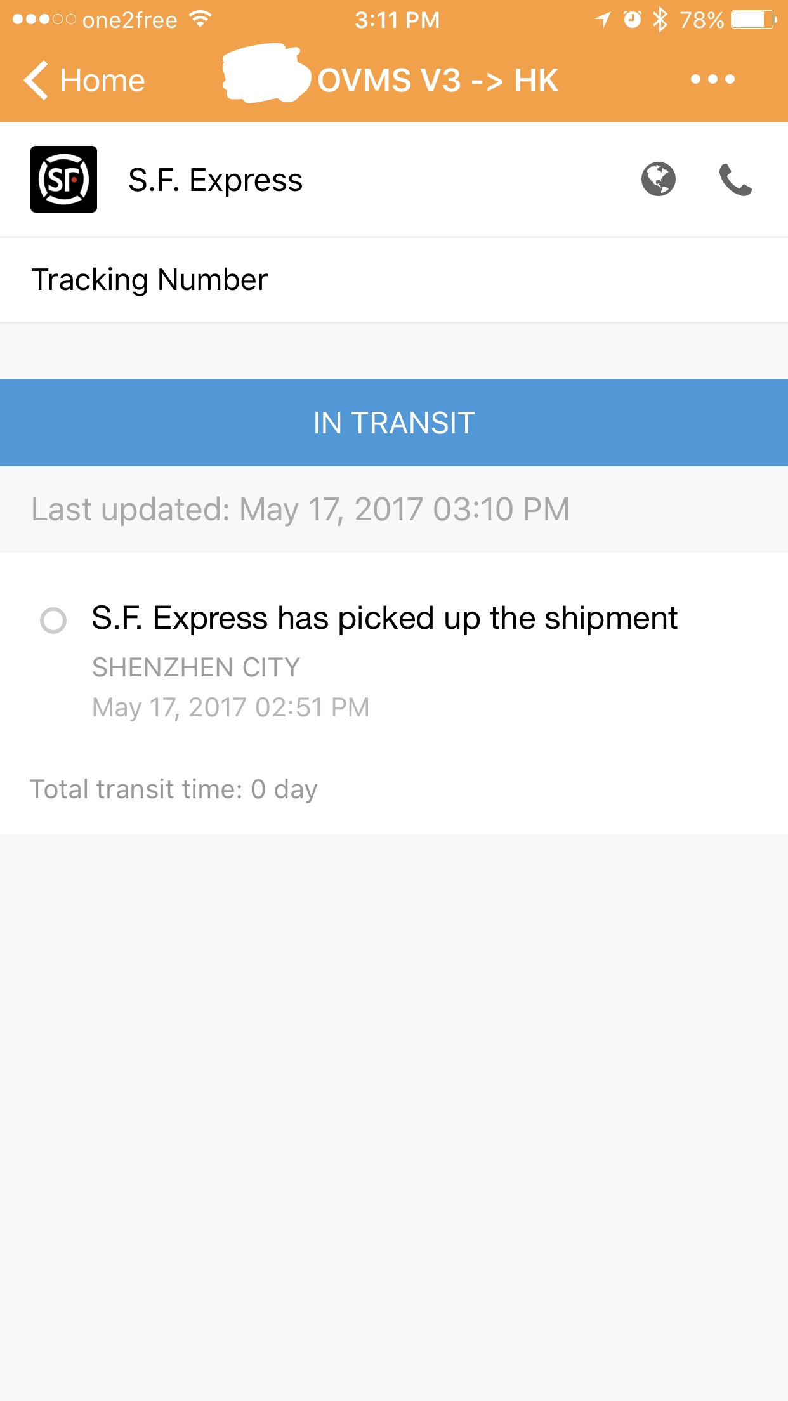Open the three-dot more options menu

pyautogui.click(x=712, y=80)
